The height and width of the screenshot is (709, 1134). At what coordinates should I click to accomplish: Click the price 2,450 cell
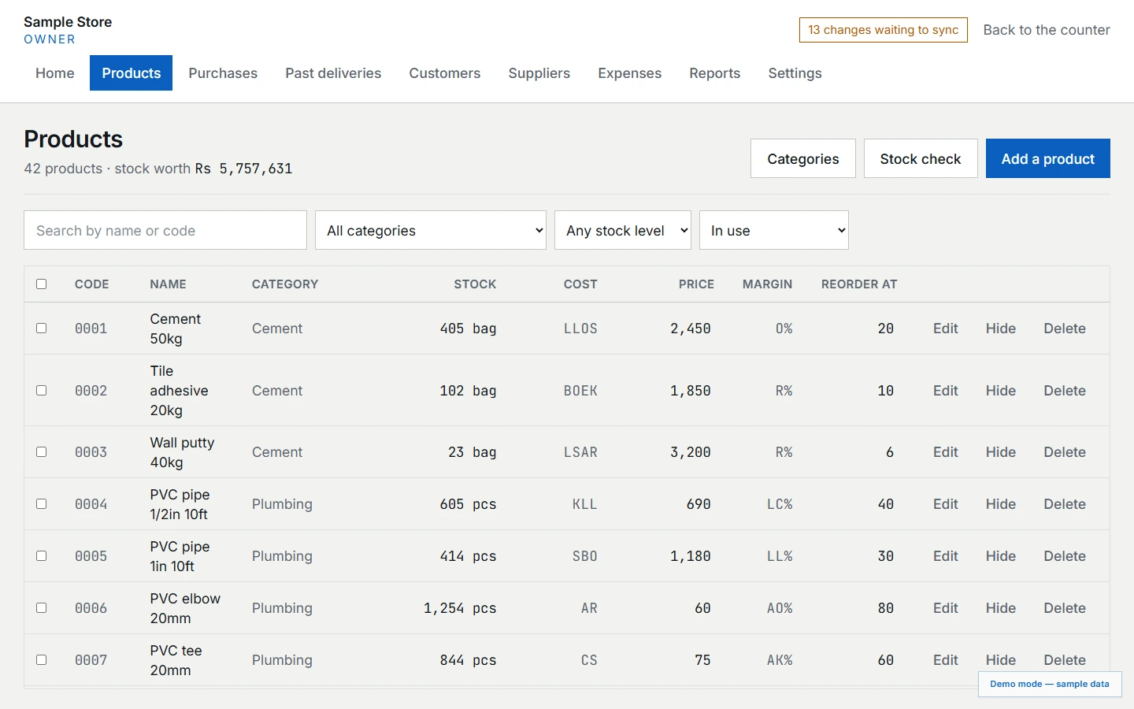click(x=691, y=329)
